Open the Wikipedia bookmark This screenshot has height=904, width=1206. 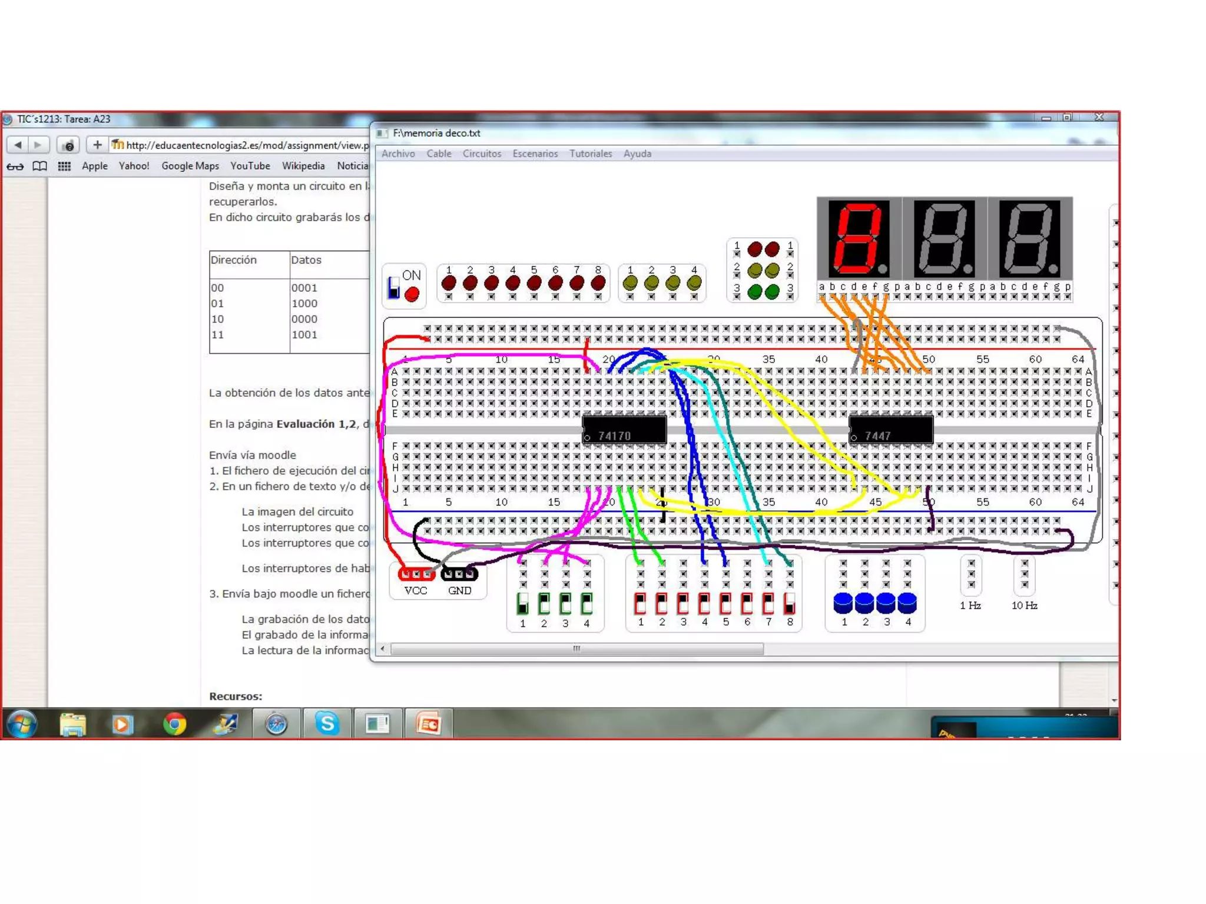(303, 166)
